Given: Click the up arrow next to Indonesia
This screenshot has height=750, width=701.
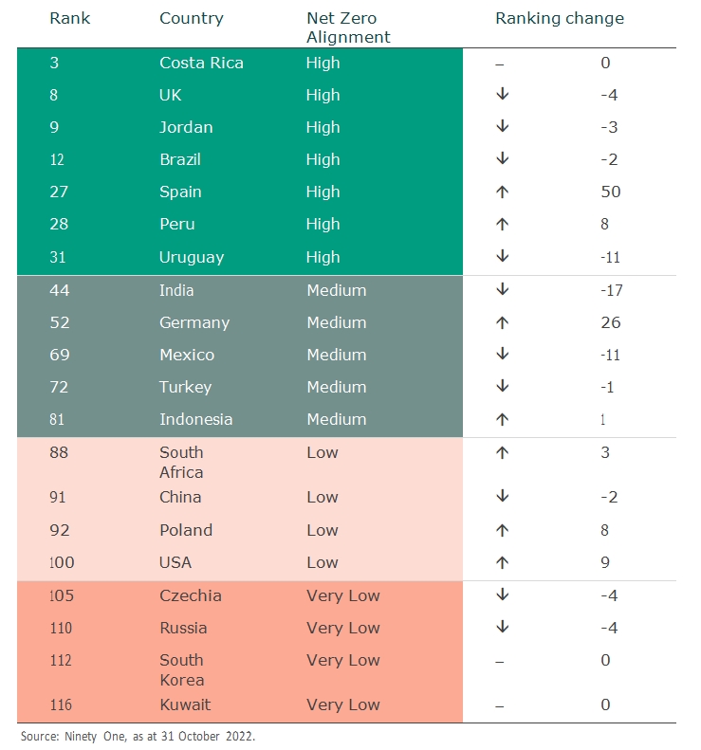Looking at the screenshot, I should (x=502, y=419).
